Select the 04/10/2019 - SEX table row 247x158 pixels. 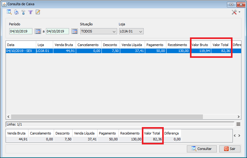pyautogui.click(x=123, y=51)
